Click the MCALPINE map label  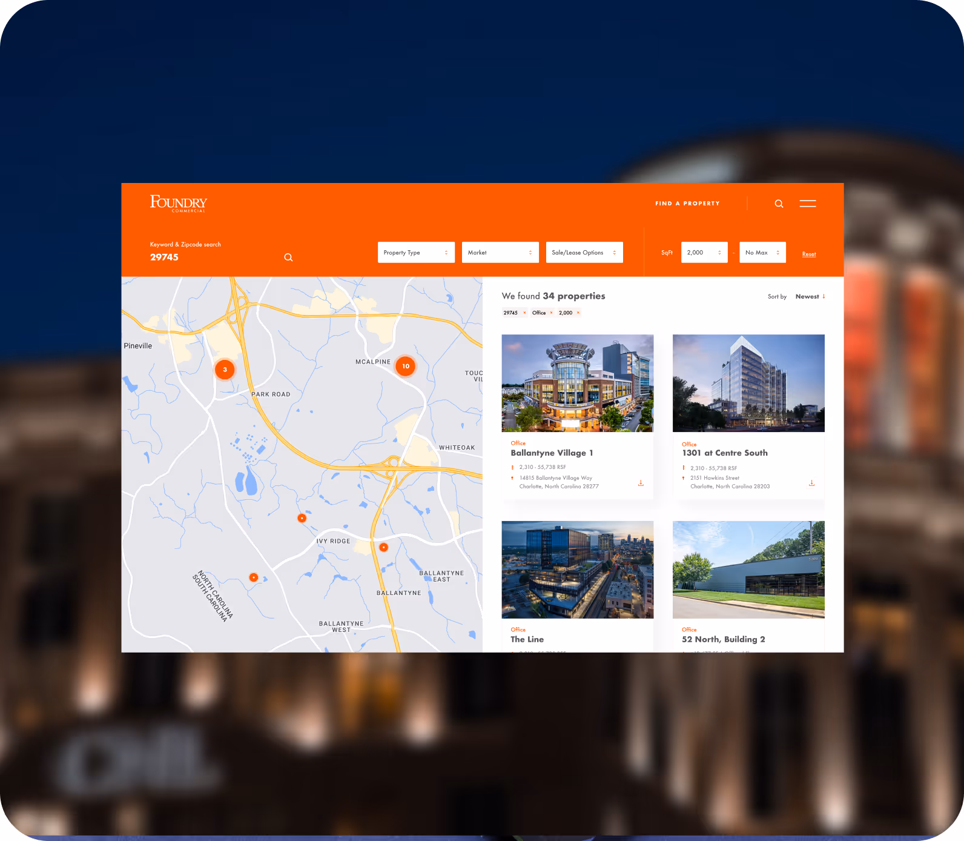click(373, 362)
